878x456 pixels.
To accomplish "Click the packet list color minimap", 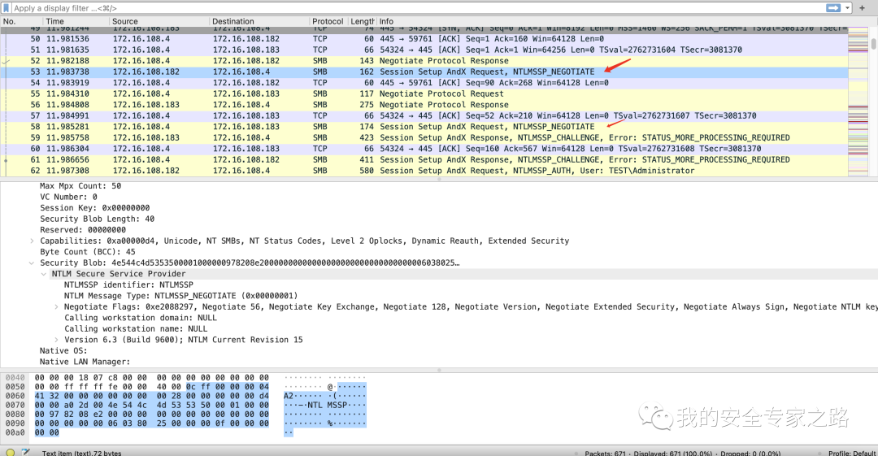I will (x=858, y=102).
